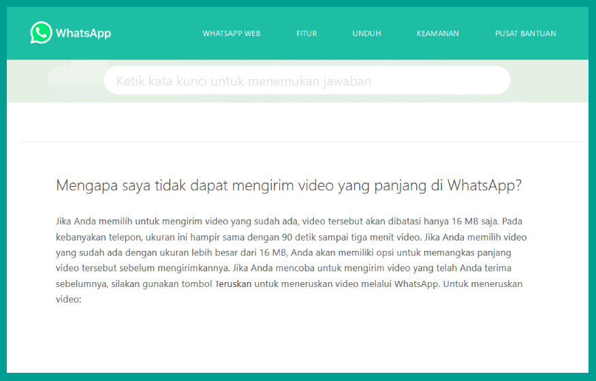Screen dimensions: 596x381
Task: Click the first '16 MB saja' text in paragraph
Action: click(475, 222)
